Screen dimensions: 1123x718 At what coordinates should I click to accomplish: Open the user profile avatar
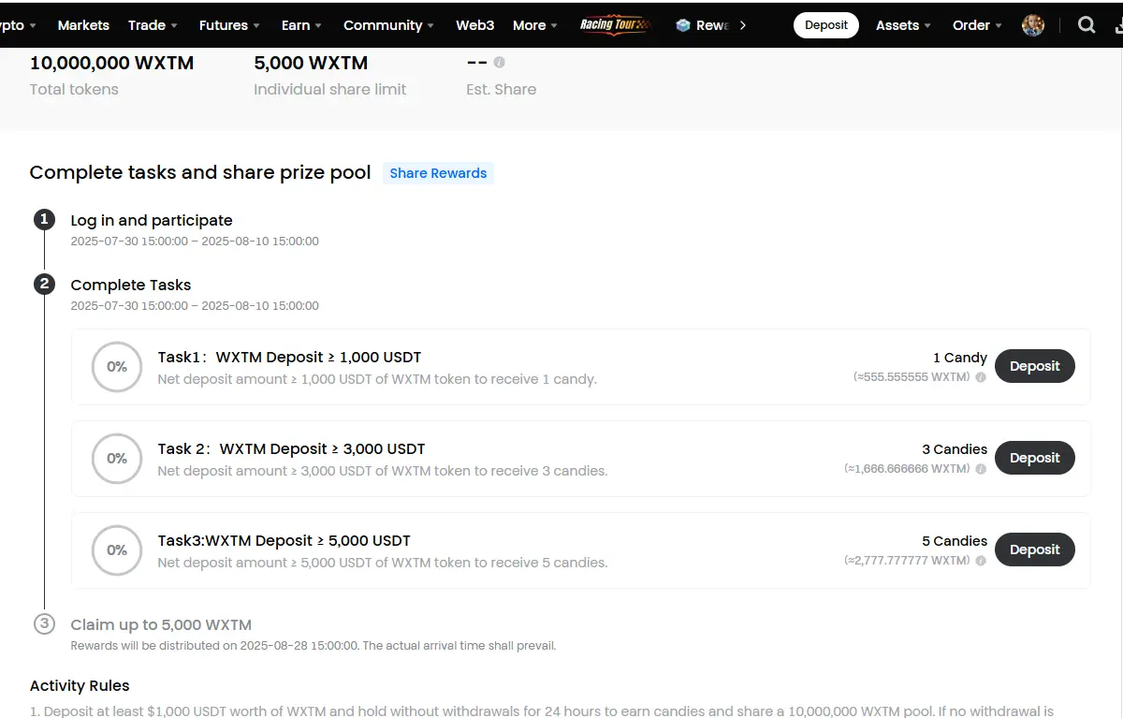point(1033,25)
